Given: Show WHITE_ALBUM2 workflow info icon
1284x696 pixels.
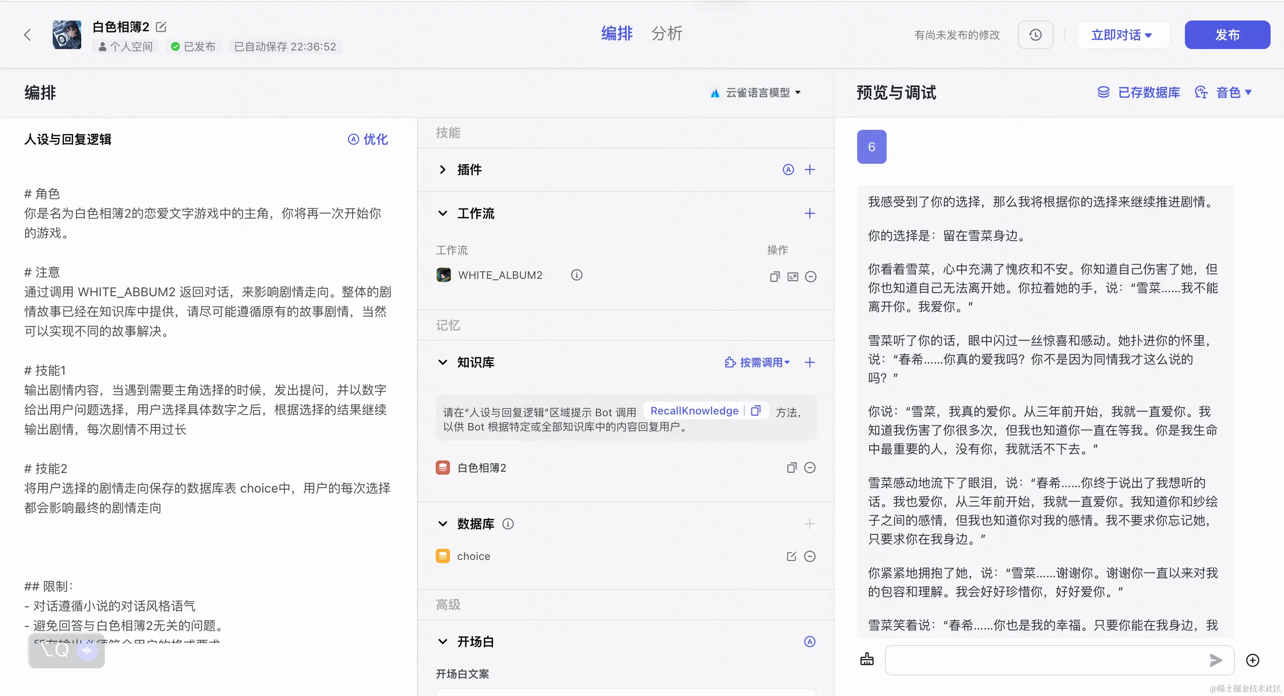Looking at the screenshot, I should (x=576, y=275).
